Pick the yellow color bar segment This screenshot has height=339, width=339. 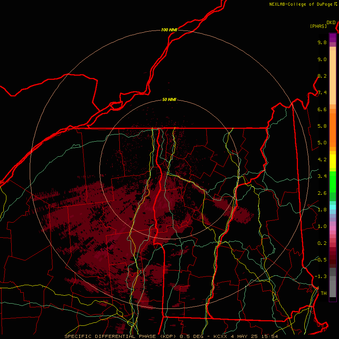tap(333, 161)
